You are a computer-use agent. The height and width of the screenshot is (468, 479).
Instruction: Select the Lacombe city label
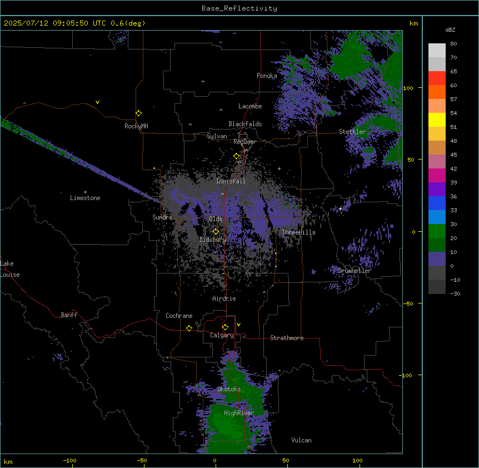tap(250, 106)
